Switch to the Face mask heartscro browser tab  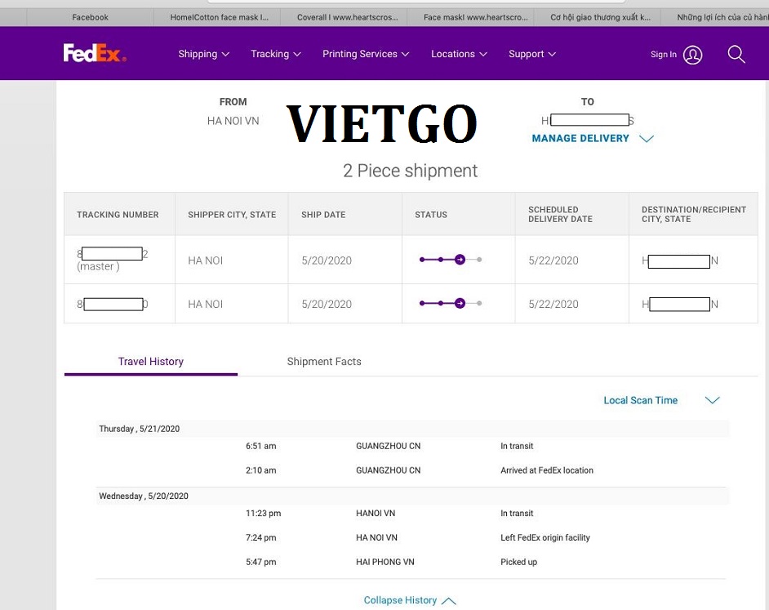click(475, 17)
